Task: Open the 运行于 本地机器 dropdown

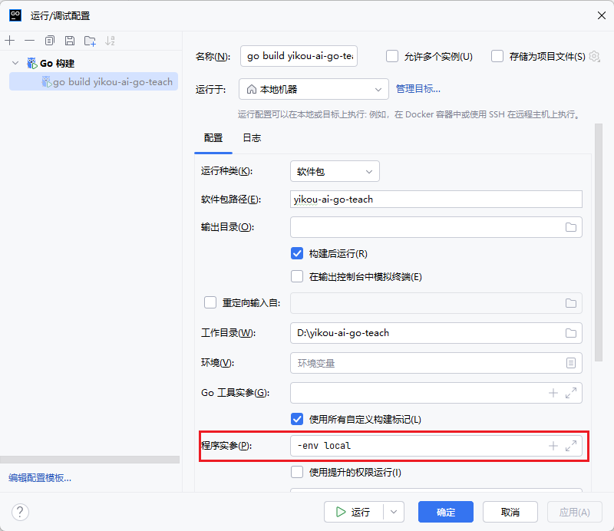Action: tap(314, 89)
